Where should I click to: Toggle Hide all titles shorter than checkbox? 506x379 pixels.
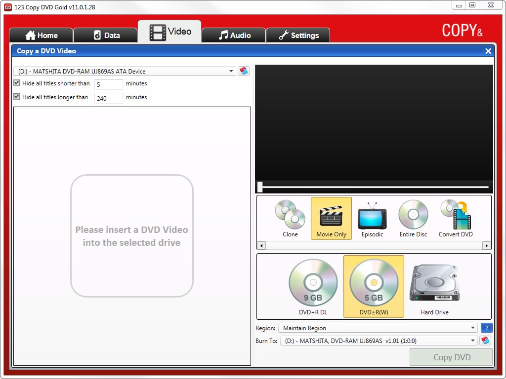tap(17, 83)
